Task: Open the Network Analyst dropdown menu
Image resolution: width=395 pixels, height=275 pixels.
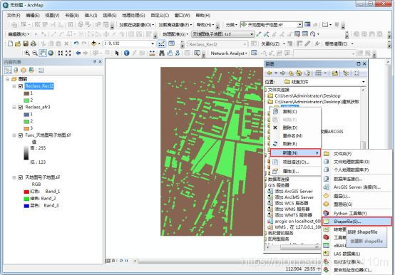Action: 229,53
